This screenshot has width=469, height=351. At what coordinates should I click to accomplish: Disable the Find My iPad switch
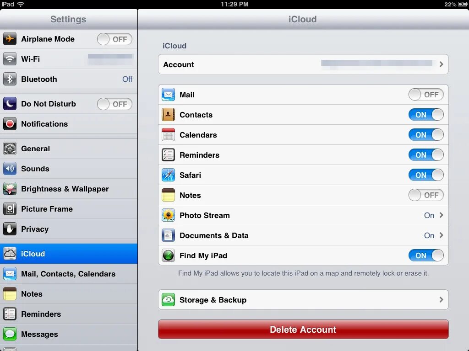pos(426,255)
